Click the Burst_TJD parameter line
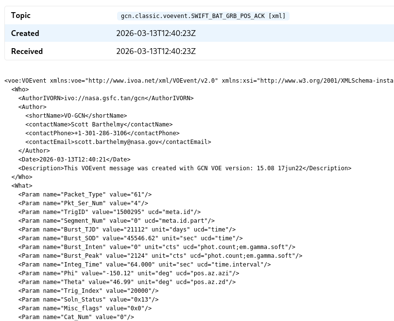Image resolution: width=394 pixels, height=321 pixels. pos(127,230)
